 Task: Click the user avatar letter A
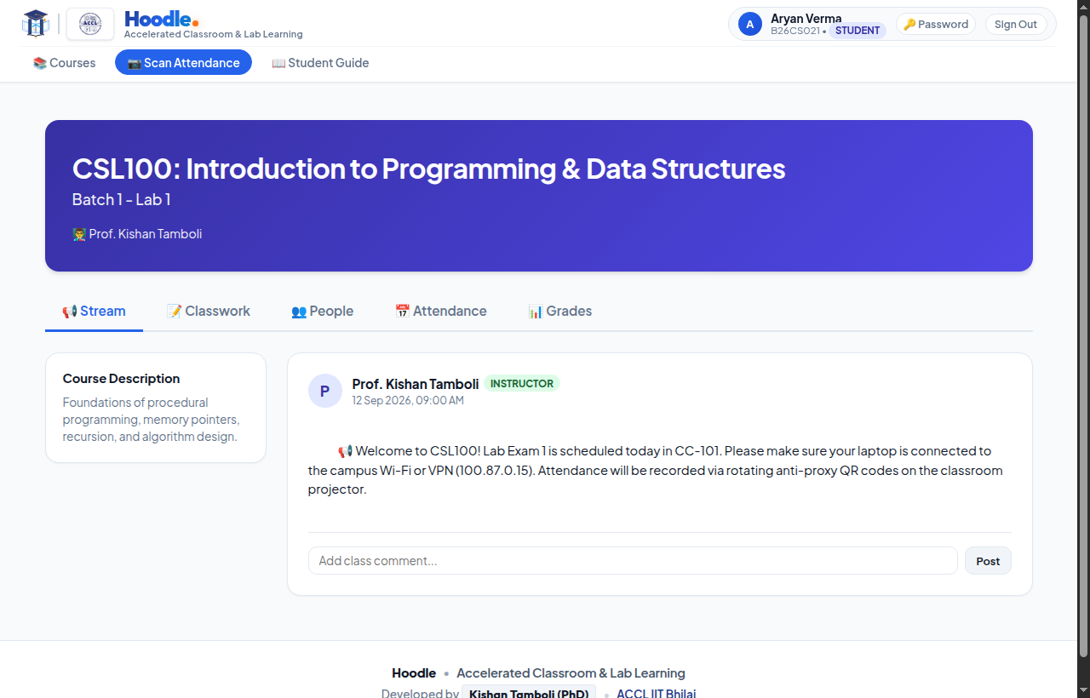click(x=750, y=24)
